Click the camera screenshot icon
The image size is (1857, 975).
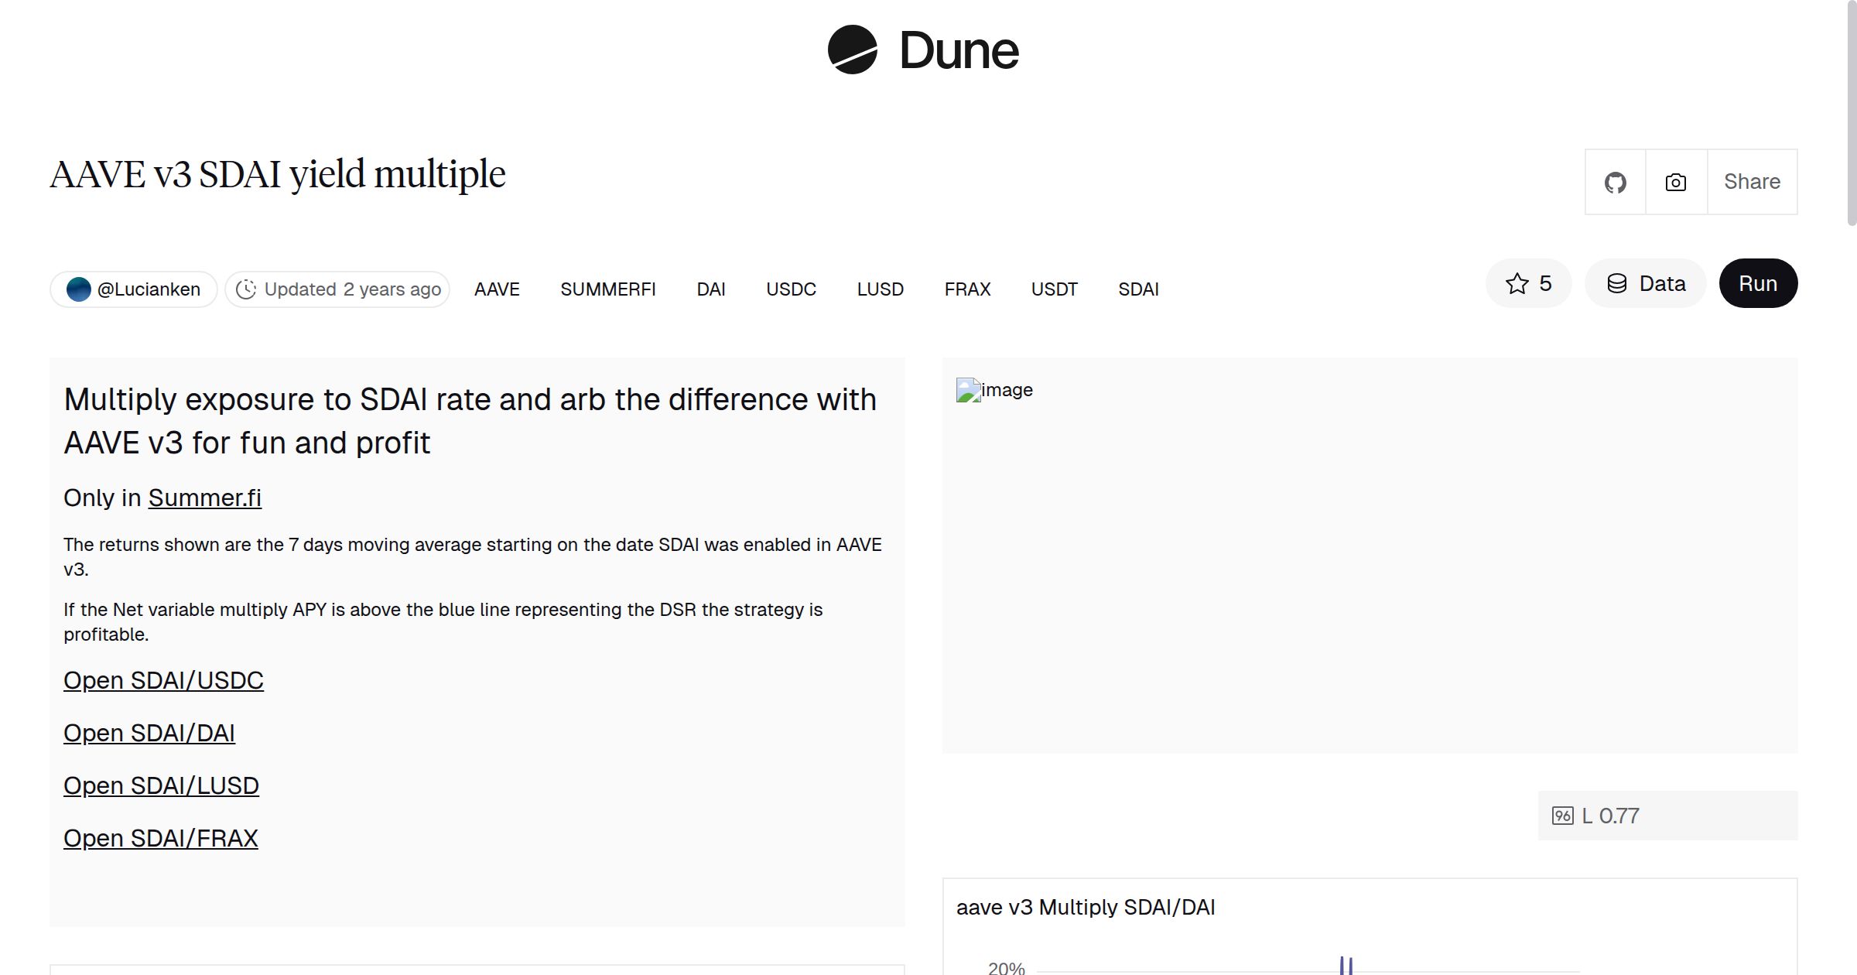click(x=1675, y=183)
